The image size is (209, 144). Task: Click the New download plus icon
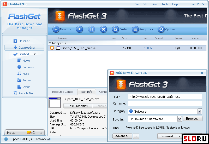[56, 29]
